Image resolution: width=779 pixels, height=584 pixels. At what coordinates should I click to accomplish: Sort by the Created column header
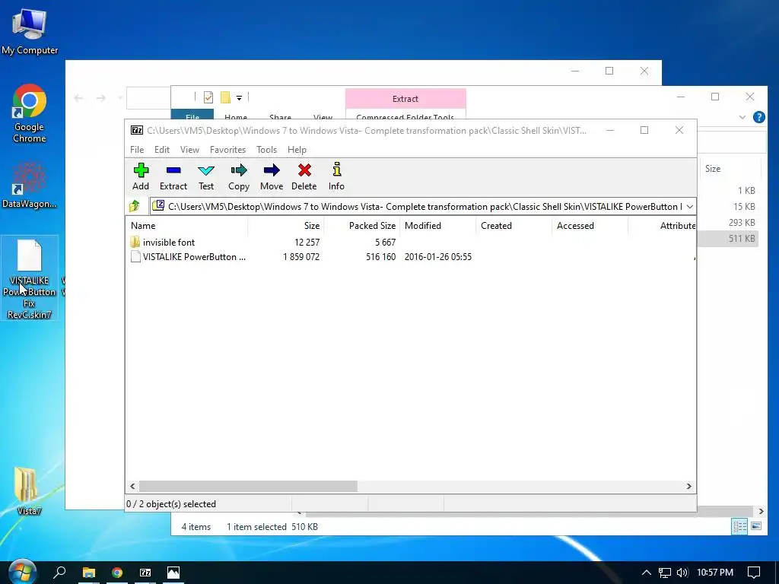pyautogui.click(x=514, y=225)
